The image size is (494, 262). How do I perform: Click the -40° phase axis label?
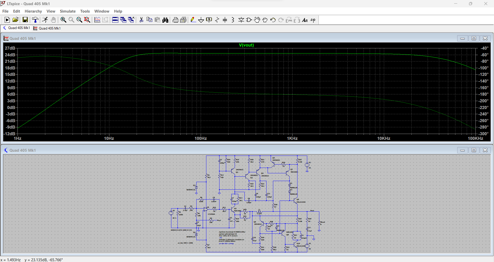[x=484, y=48]
